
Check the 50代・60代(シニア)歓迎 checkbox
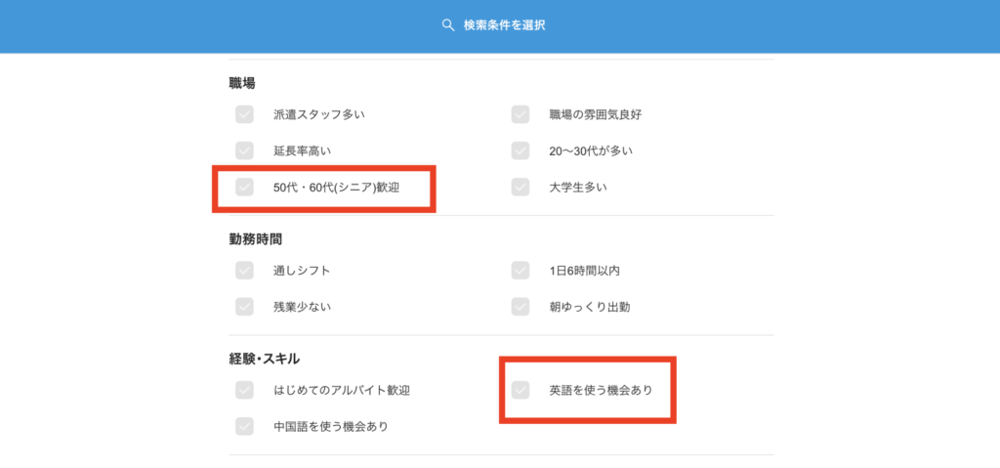click(244, 187)
